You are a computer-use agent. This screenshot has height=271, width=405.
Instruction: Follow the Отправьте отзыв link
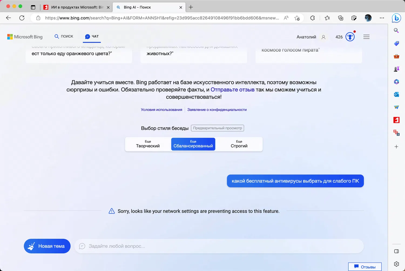(x=232, y=90)
